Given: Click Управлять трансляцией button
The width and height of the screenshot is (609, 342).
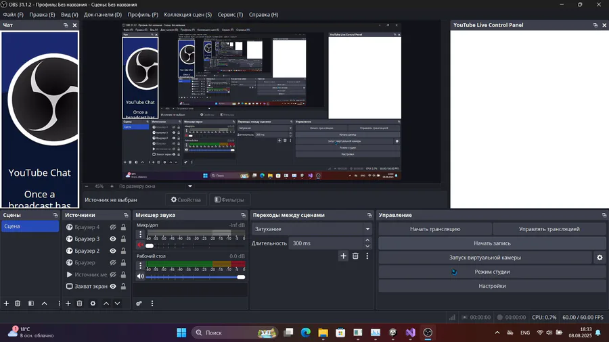Looking at the screenshot, I should pos(549,228).
